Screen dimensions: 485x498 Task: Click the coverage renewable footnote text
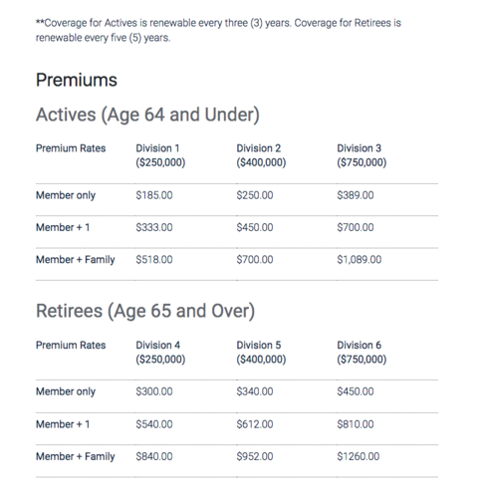(x=218, y=30)
